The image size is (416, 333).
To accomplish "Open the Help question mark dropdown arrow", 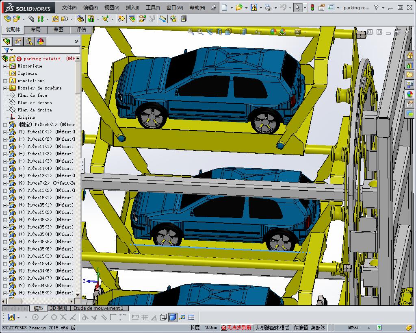I will (x=383, y=8).
